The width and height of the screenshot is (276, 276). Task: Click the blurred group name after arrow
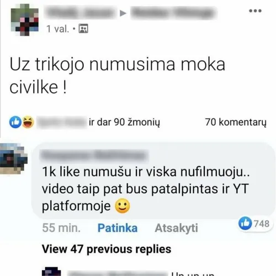click(173, 13)
